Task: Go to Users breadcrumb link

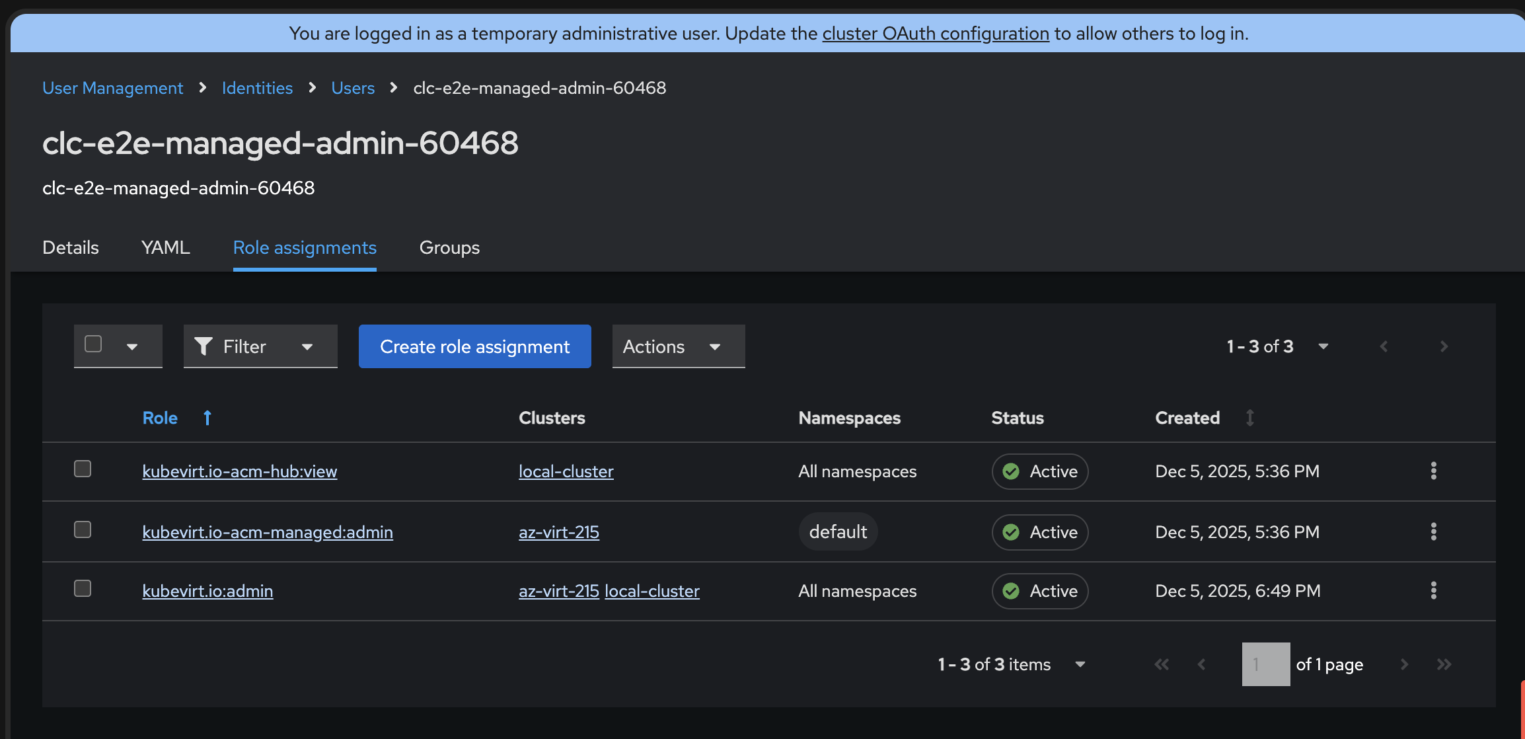Action: point(353,88)
